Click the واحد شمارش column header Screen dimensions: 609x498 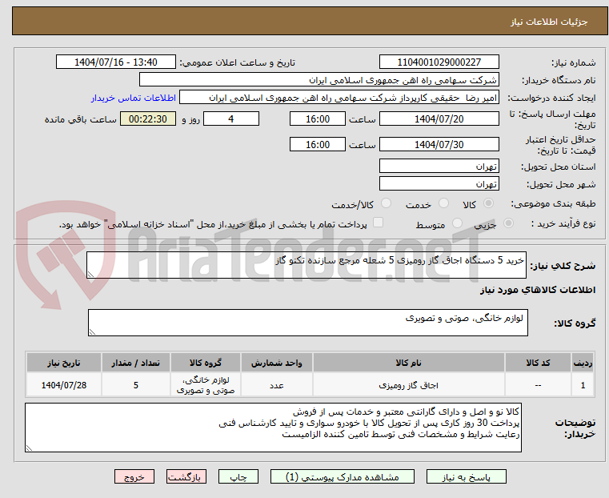(277, 363)
